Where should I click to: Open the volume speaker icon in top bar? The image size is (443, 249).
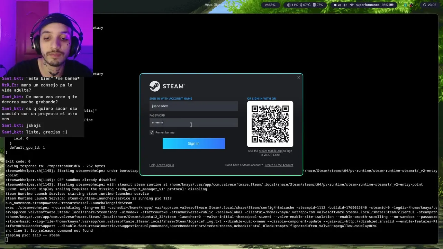[340, 5]
